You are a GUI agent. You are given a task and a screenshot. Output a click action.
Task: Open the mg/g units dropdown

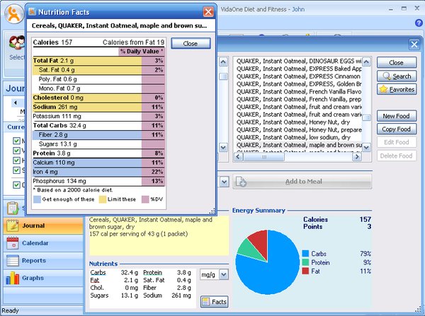pyautogui.click(x=224, y=274)
